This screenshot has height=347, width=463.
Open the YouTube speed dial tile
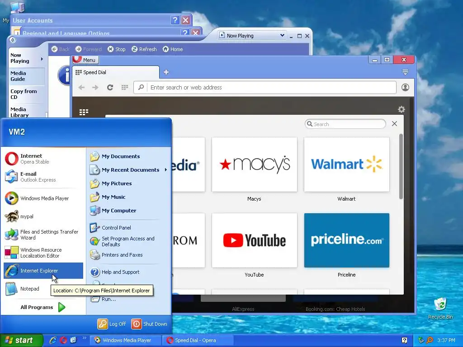254,240
